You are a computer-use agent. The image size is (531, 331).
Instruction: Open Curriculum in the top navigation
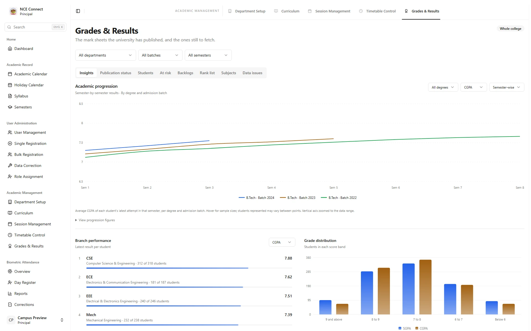(x=287, y=11)
